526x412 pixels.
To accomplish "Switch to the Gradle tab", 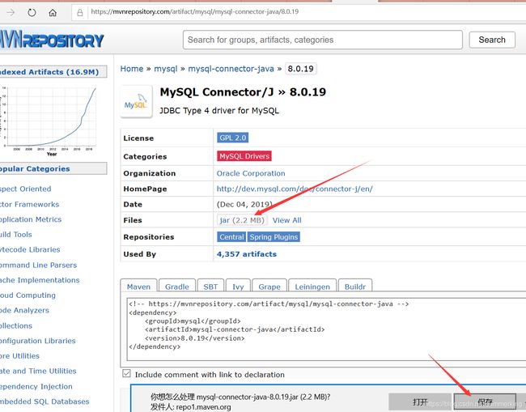I will [176, 287].
